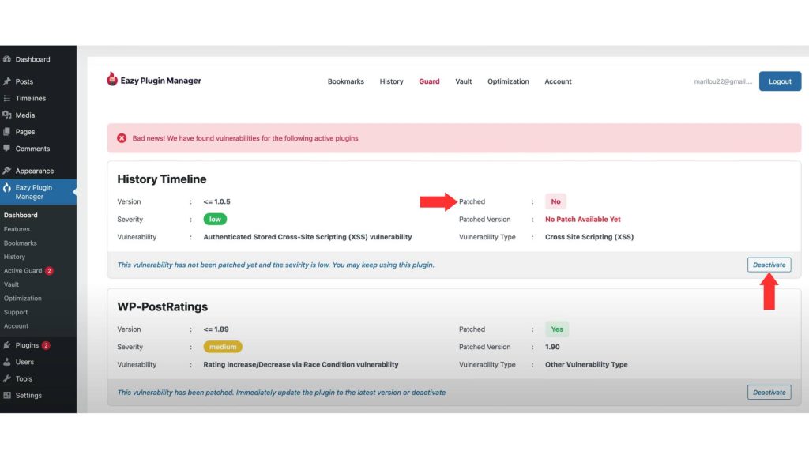
Task: Open the Dashboard submenu item
Action: point(21,215)
